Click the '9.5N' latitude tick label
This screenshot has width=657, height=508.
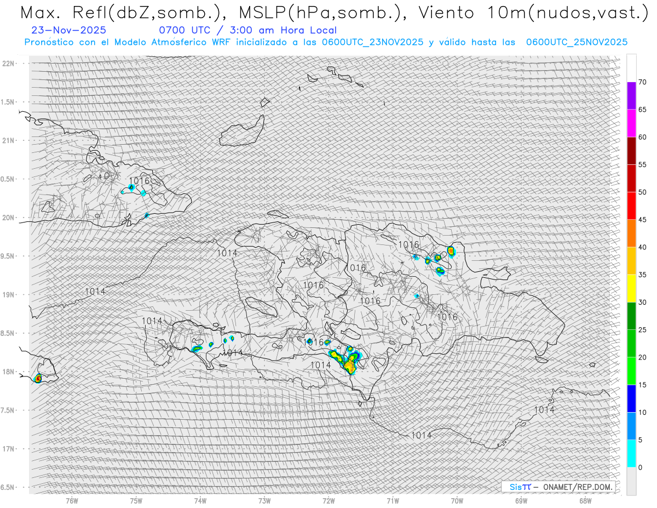coord(8,256)
